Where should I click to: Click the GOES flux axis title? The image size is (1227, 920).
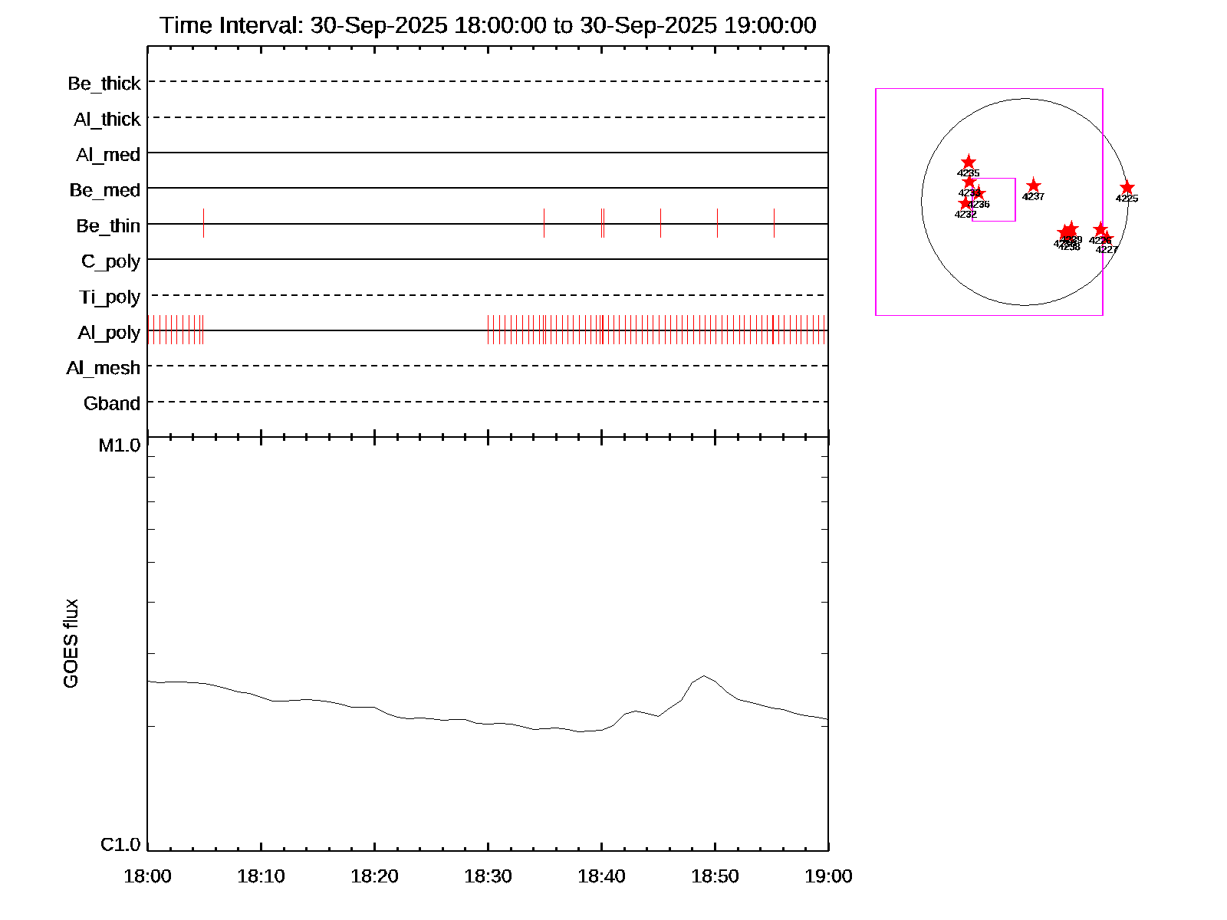[71, 643]
